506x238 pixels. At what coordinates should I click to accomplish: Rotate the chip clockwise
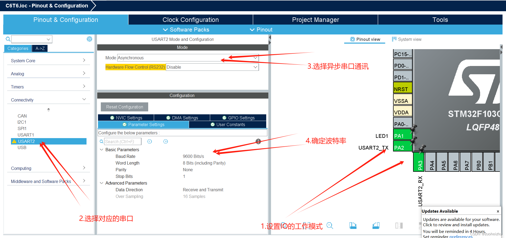353,226
